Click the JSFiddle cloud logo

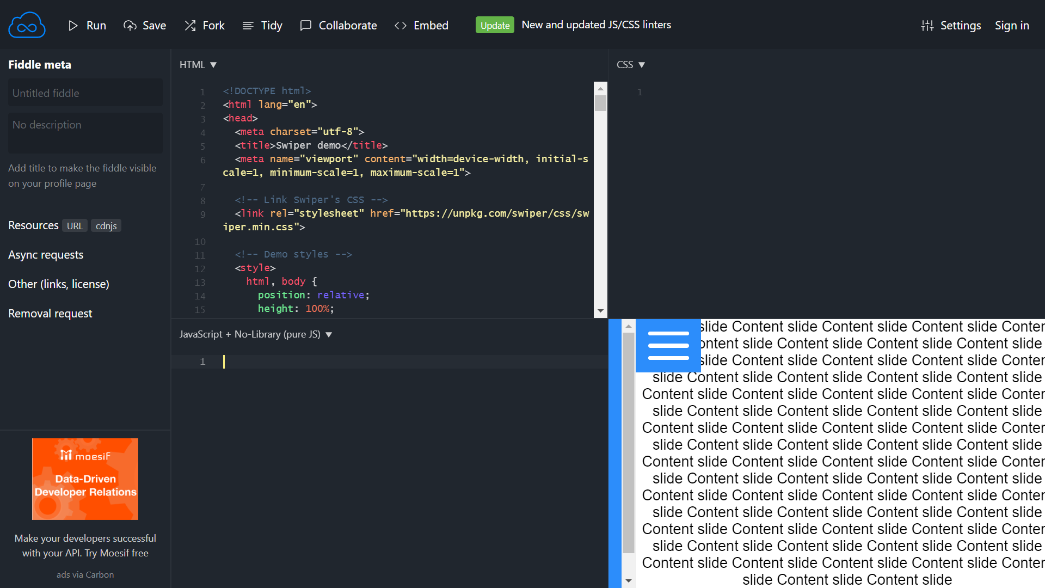[27, 25]
